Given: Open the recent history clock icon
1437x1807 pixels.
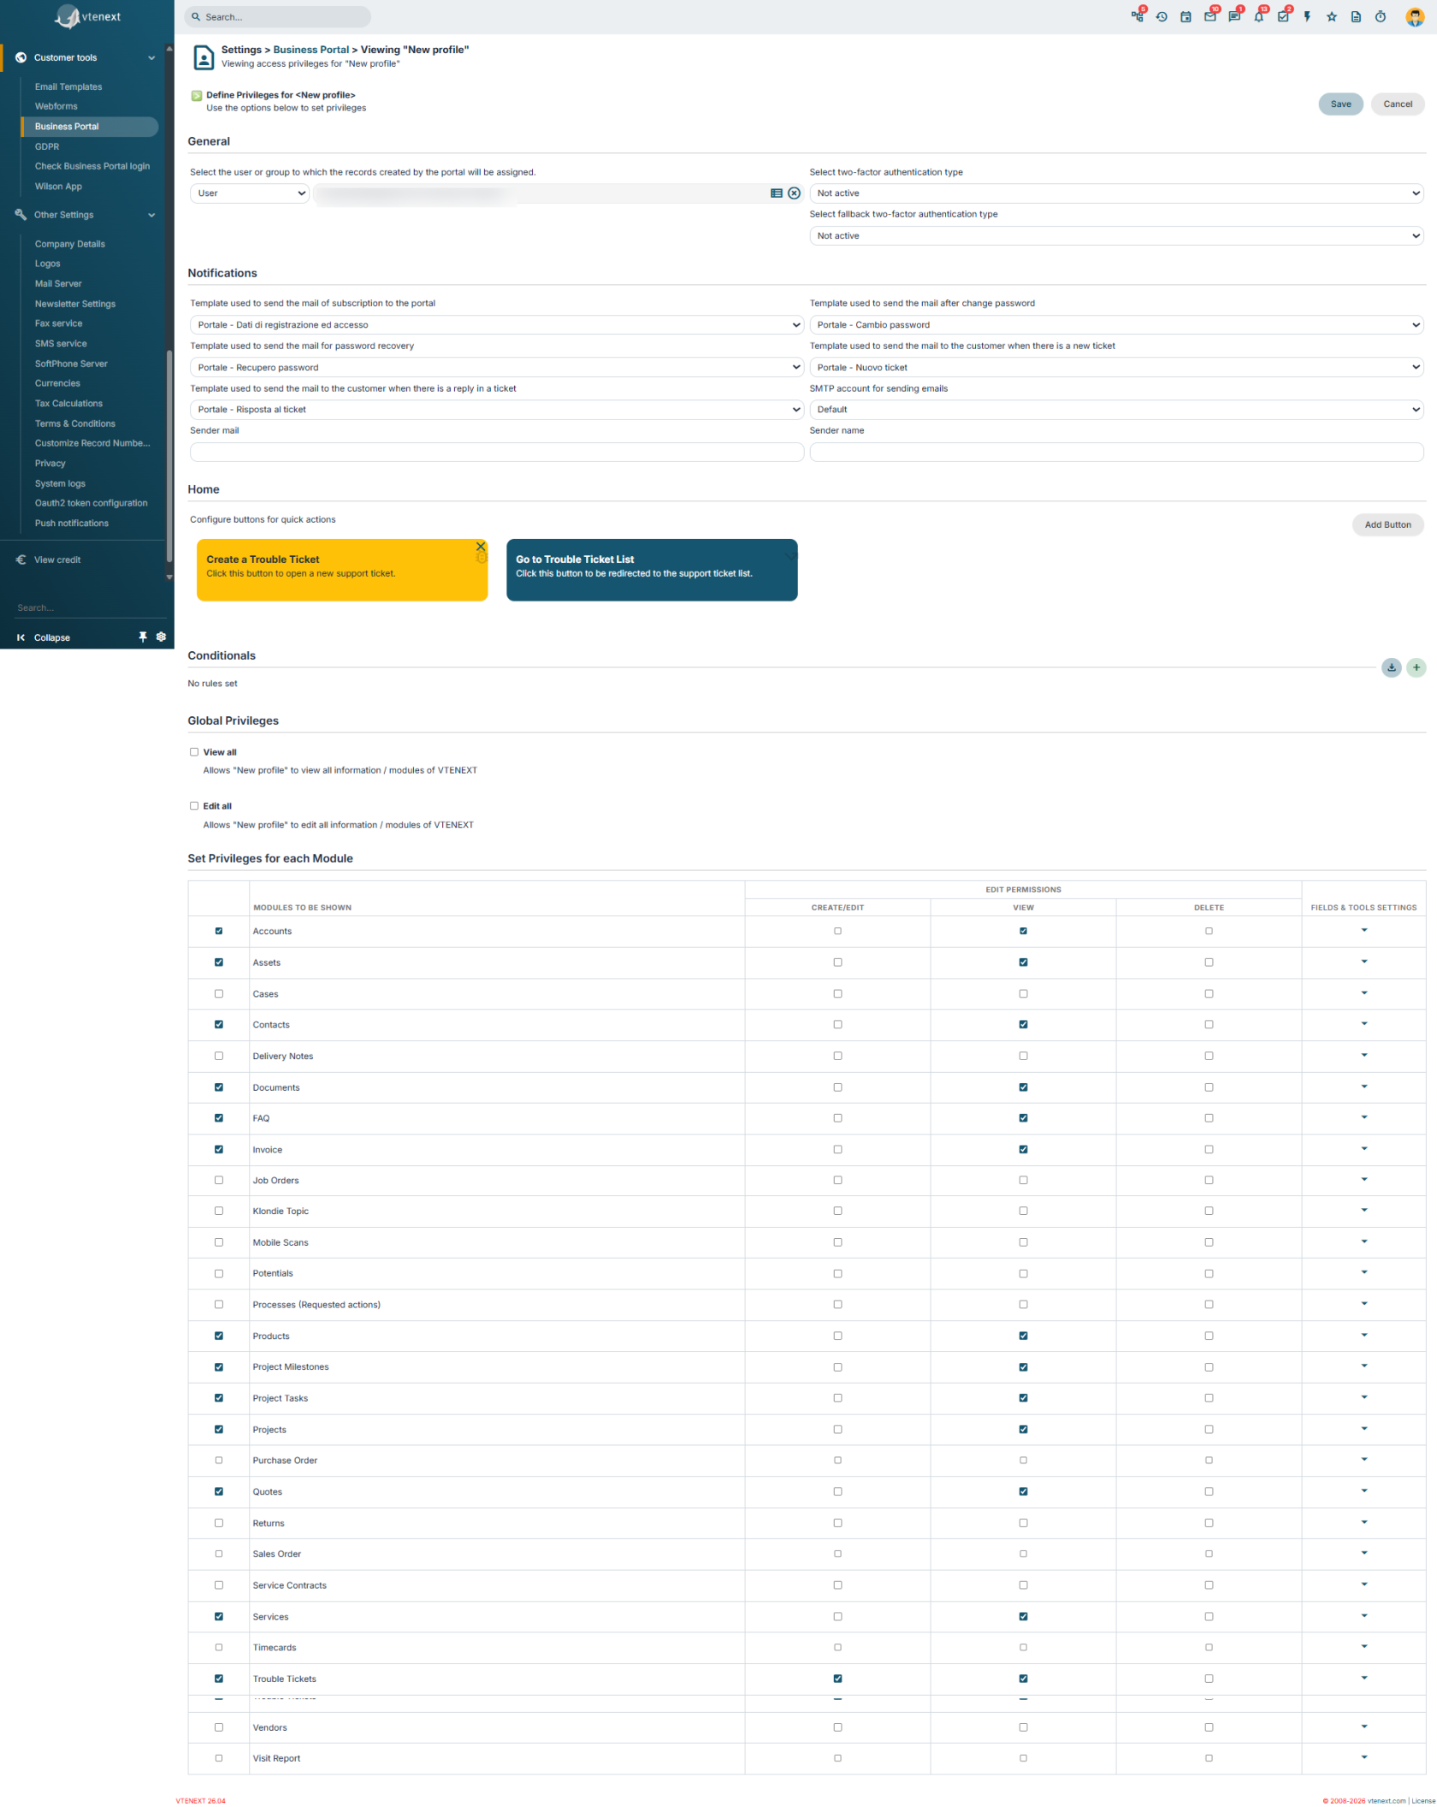Looking at the screenshot, I should (x=1162, y=17).
